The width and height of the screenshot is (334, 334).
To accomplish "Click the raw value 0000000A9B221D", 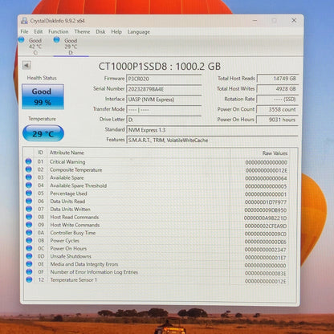I will (x=265, y=218).
